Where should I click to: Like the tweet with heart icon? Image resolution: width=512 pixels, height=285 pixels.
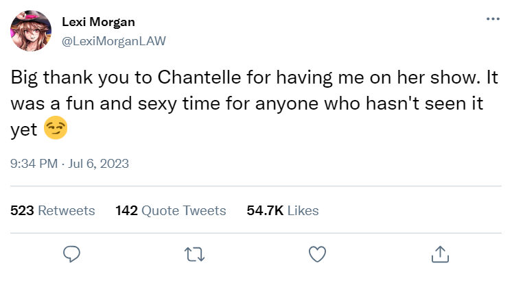point(316,254)
